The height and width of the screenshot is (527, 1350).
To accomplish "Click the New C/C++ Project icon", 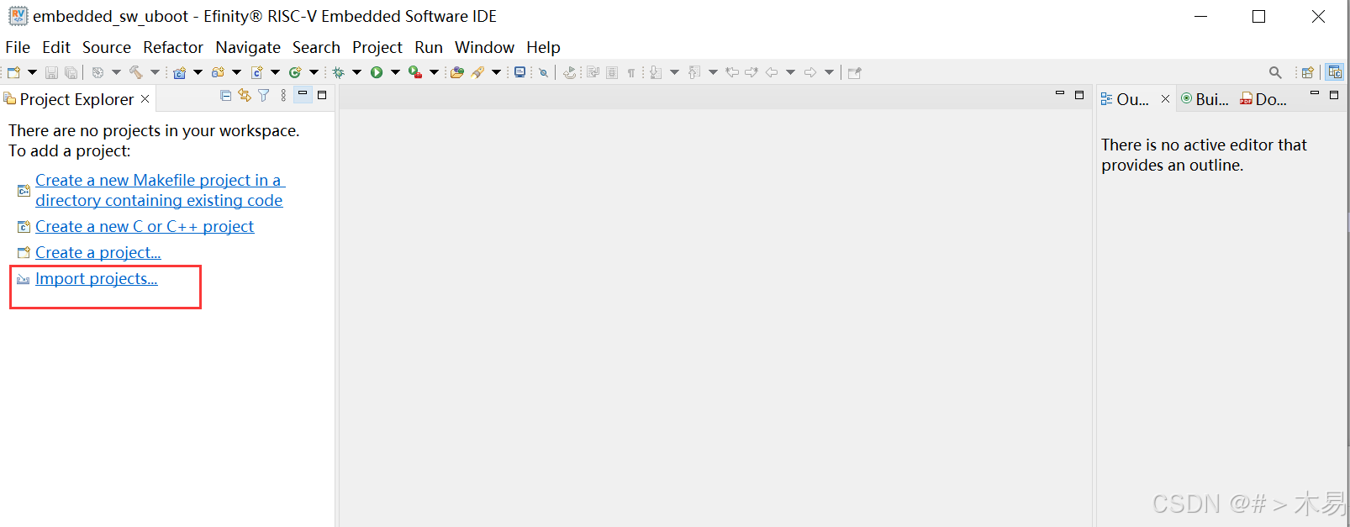I will pyautogui.click(x=179, y=72).
